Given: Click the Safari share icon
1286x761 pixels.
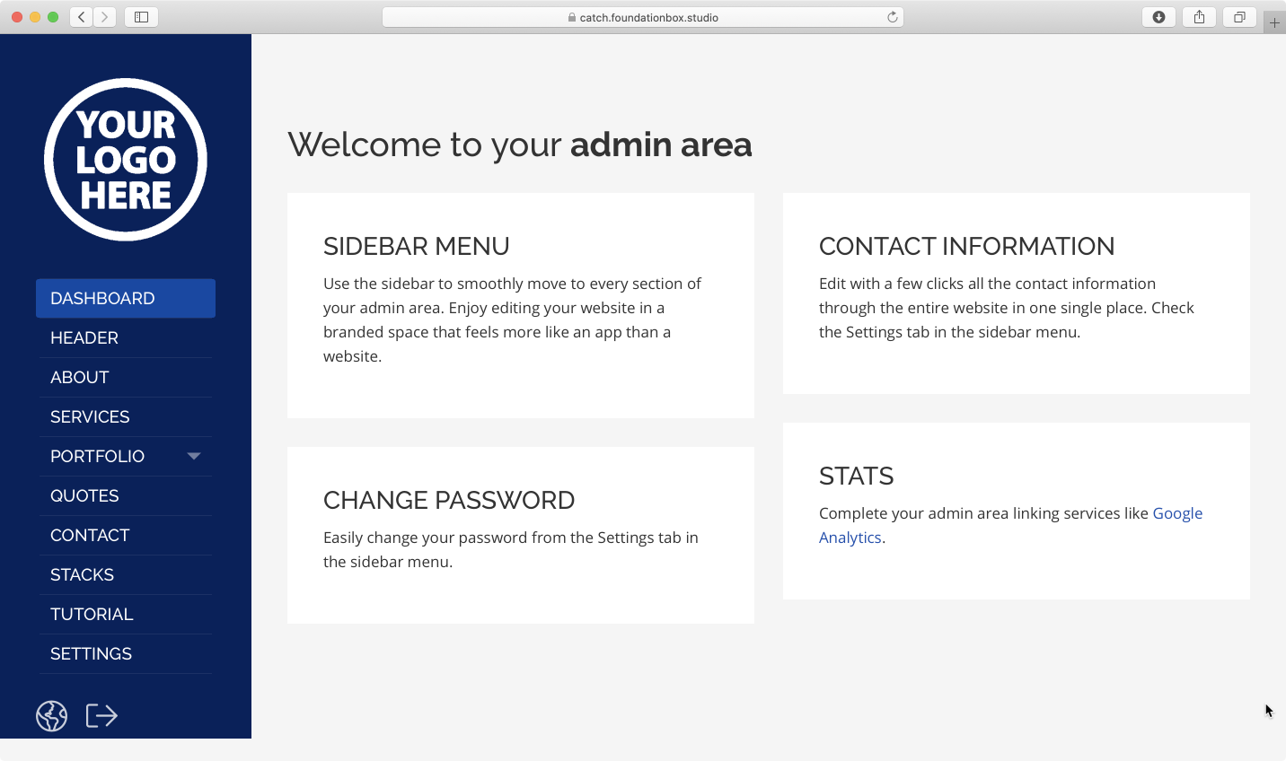Looking at the screenshot, I should coord(1199,17).
